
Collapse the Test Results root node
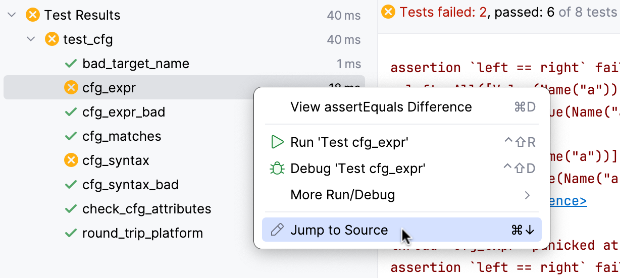pos(12,15)
